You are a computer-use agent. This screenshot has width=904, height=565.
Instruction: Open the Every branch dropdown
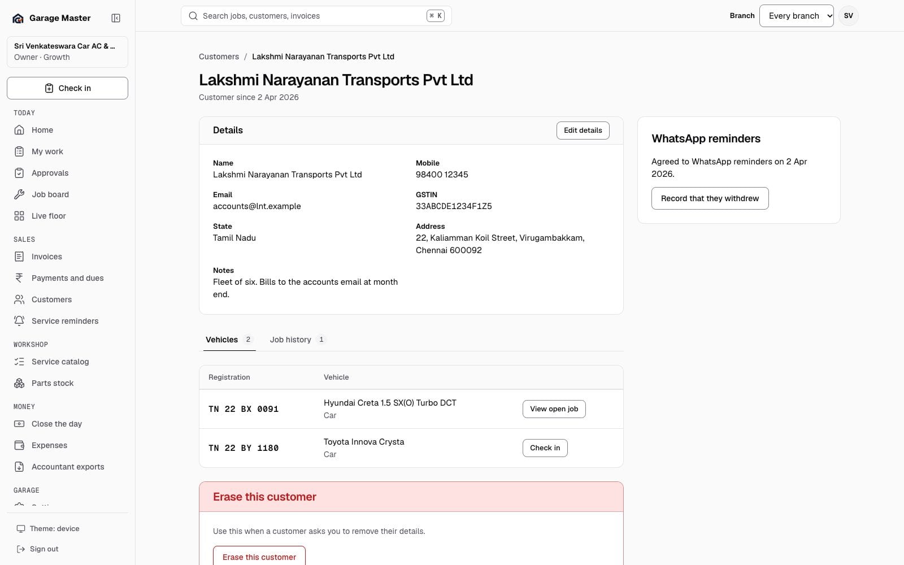[x=796, y=16]
